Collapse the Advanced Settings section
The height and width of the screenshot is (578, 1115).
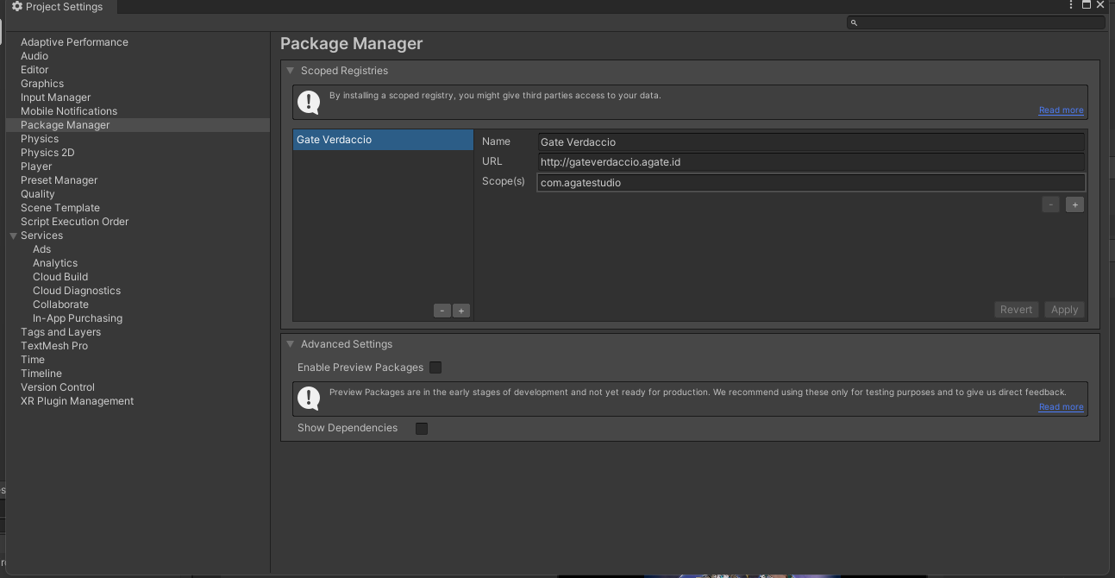[x=291, y=344]
